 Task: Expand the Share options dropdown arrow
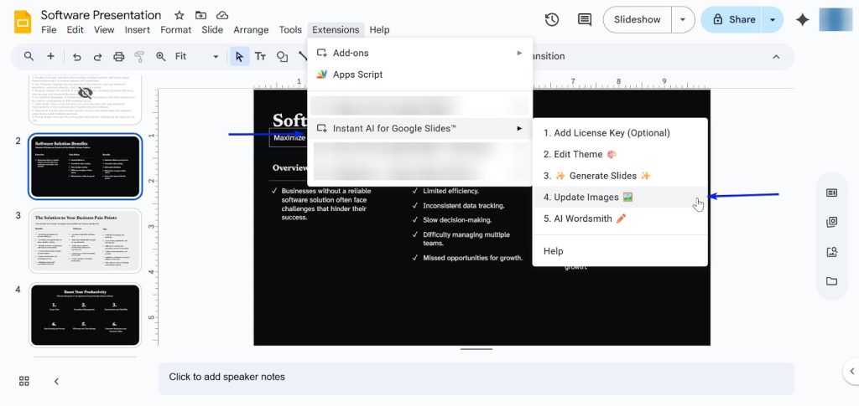[772, 19]
